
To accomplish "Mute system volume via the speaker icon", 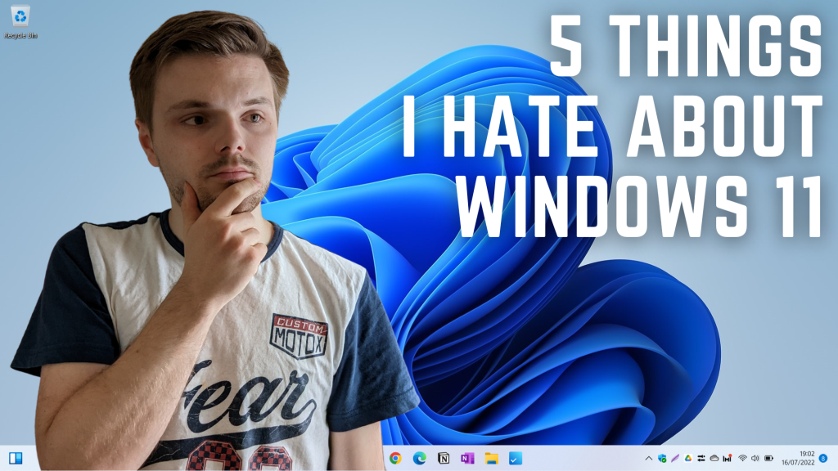I will (754, 459).
